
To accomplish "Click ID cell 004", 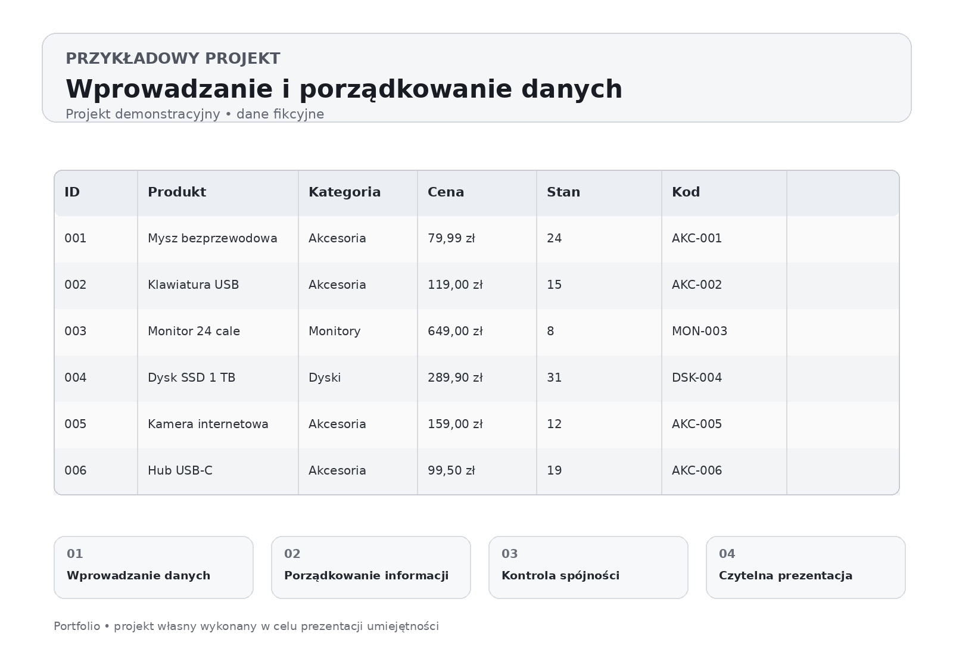I will click(96, 378).
